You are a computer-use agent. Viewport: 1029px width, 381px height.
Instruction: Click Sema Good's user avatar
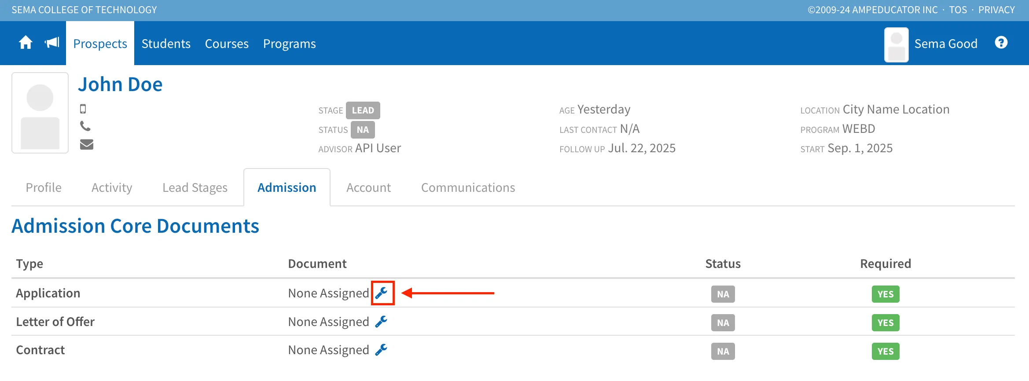897,45
